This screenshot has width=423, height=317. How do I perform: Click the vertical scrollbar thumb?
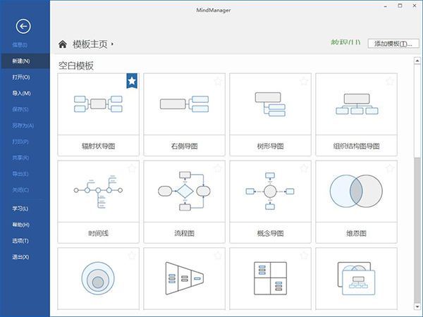pos(417,111)
